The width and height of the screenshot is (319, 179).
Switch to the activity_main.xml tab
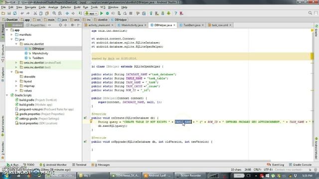pyautogui.click(x=99, y=25)
